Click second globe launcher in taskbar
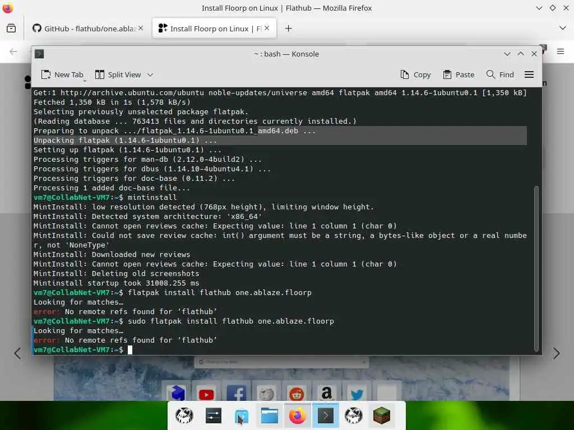This screenshot has width=574, height=430. 354,416
